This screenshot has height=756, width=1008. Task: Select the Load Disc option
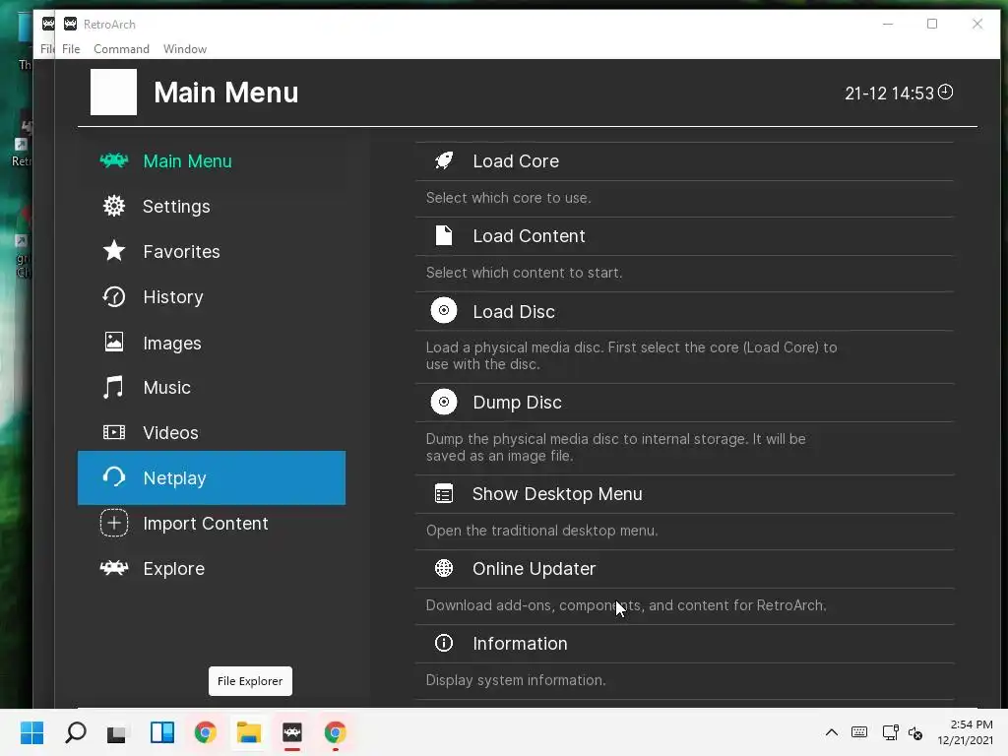pos(685,311)
